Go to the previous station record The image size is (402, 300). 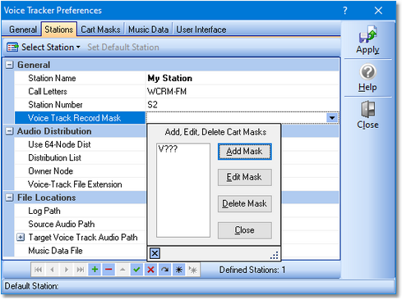click(x=53, y=270)
